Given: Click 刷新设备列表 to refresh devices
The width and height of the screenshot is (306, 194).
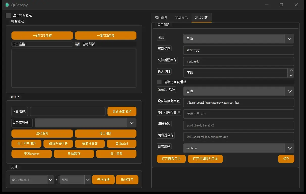Looking at the screenshot, I should pos(58,143).
